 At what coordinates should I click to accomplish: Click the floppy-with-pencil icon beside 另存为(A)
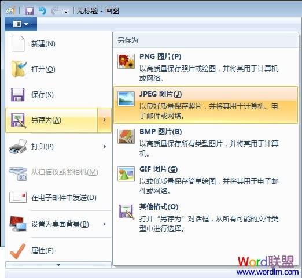click(19, 121)
